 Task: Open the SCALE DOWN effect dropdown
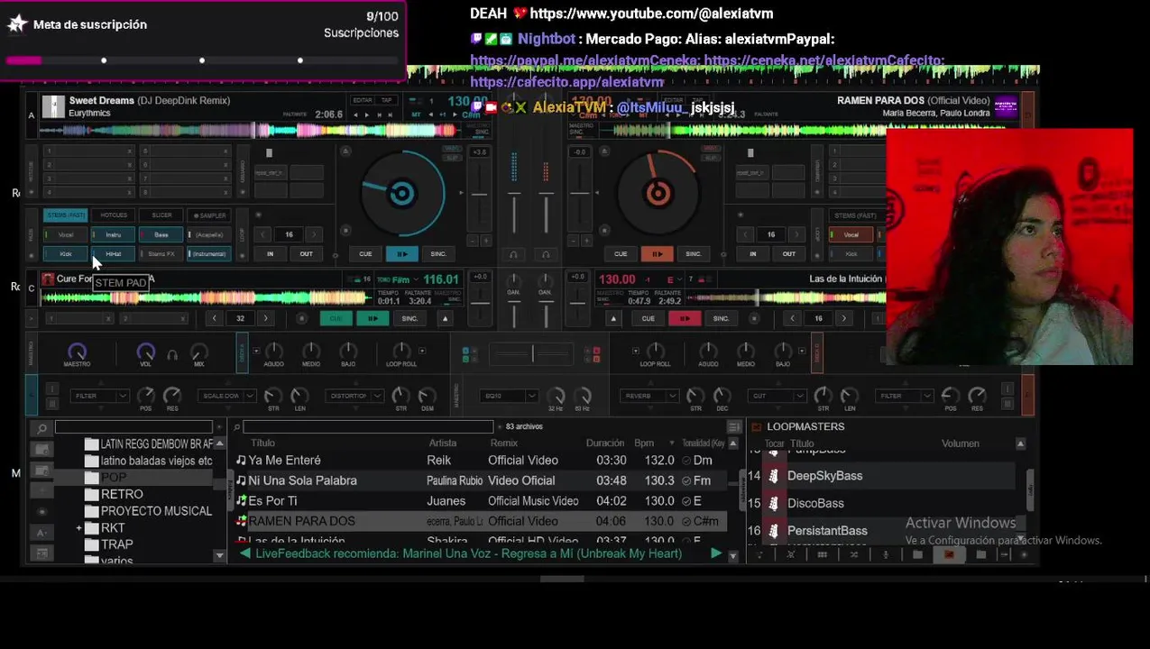click(x=228, y=396)
